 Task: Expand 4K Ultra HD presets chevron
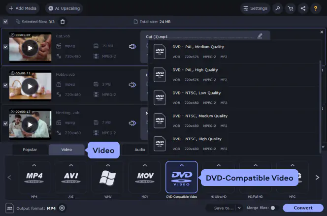point(219,165)
